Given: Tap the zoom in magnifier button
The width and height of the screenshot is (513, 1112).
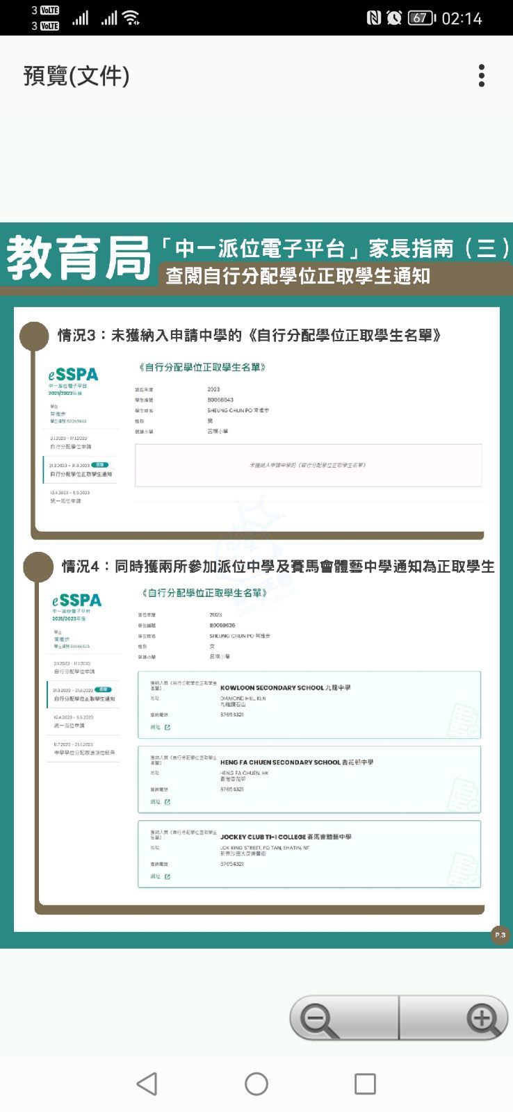Looking at the screenshot, I should click(482, 1019).
